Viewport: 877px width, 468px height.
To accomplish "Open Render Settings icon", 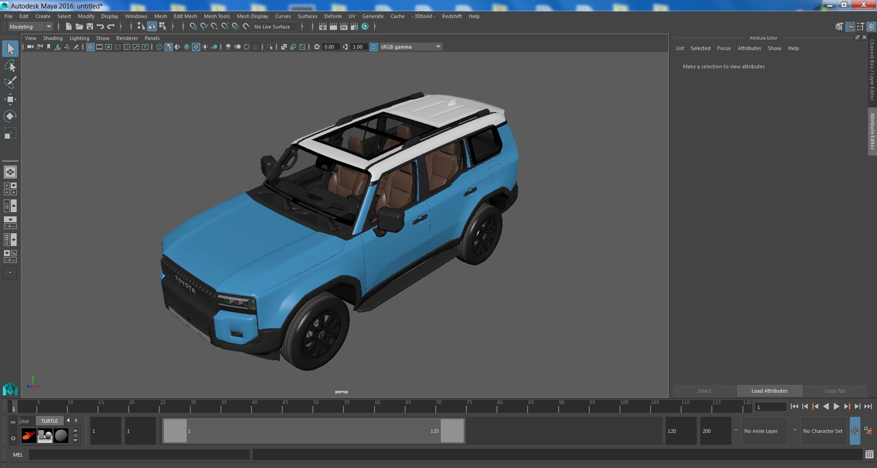I will (354, 26).
